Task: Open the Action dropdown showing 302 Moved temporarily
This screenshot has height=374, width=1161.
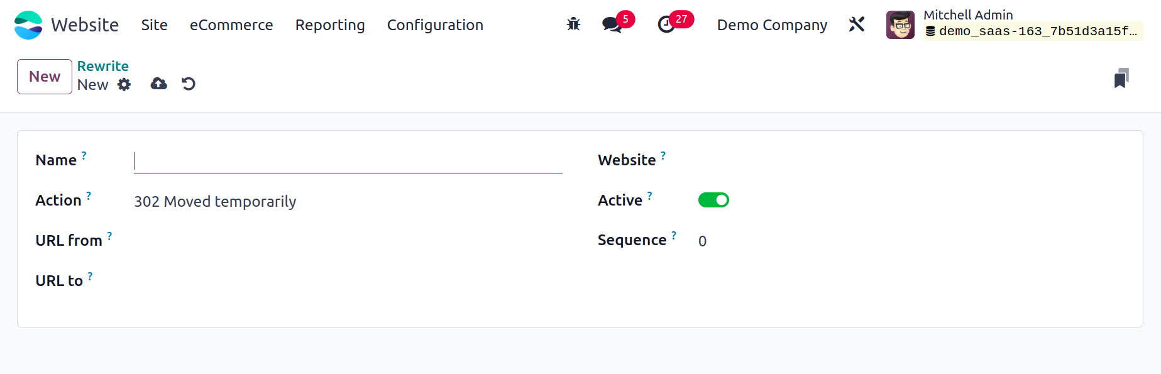Action: pyautogui.click(x=348, y=201)
